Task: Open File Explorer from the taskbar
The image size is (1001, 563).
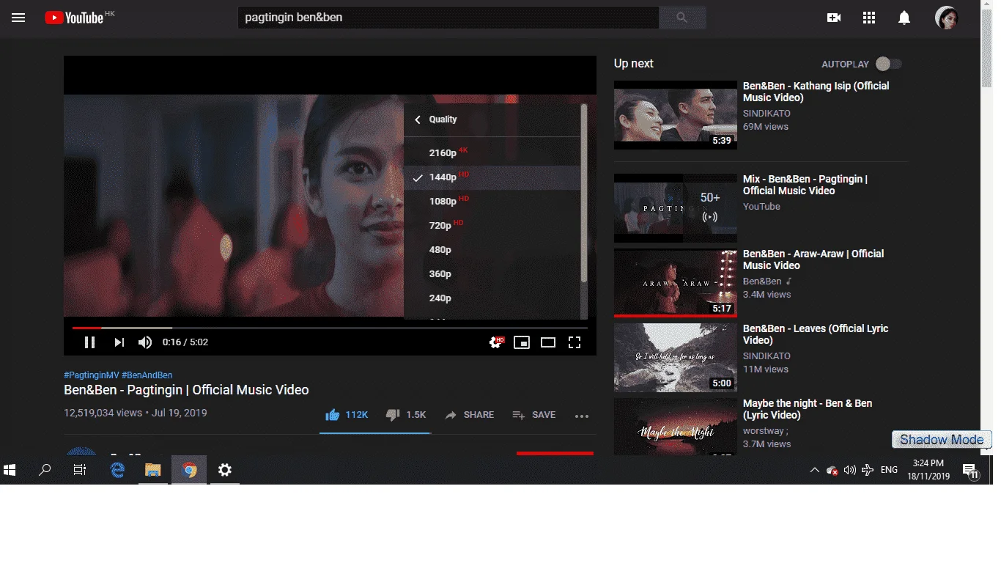Action: coord(152,470)
